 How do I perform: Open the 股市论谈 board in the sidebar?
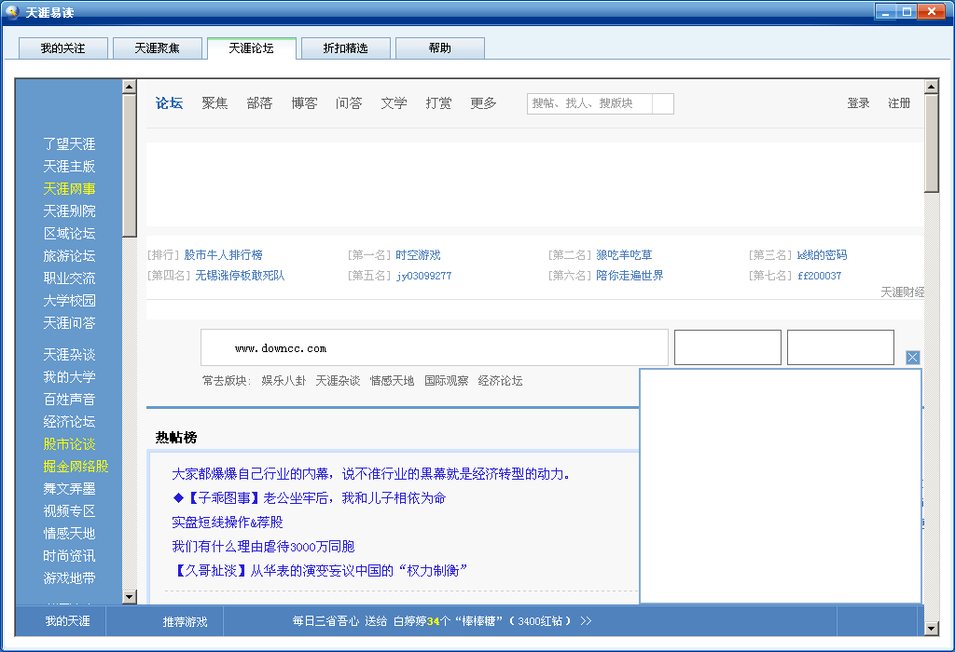tap(69, 443)
